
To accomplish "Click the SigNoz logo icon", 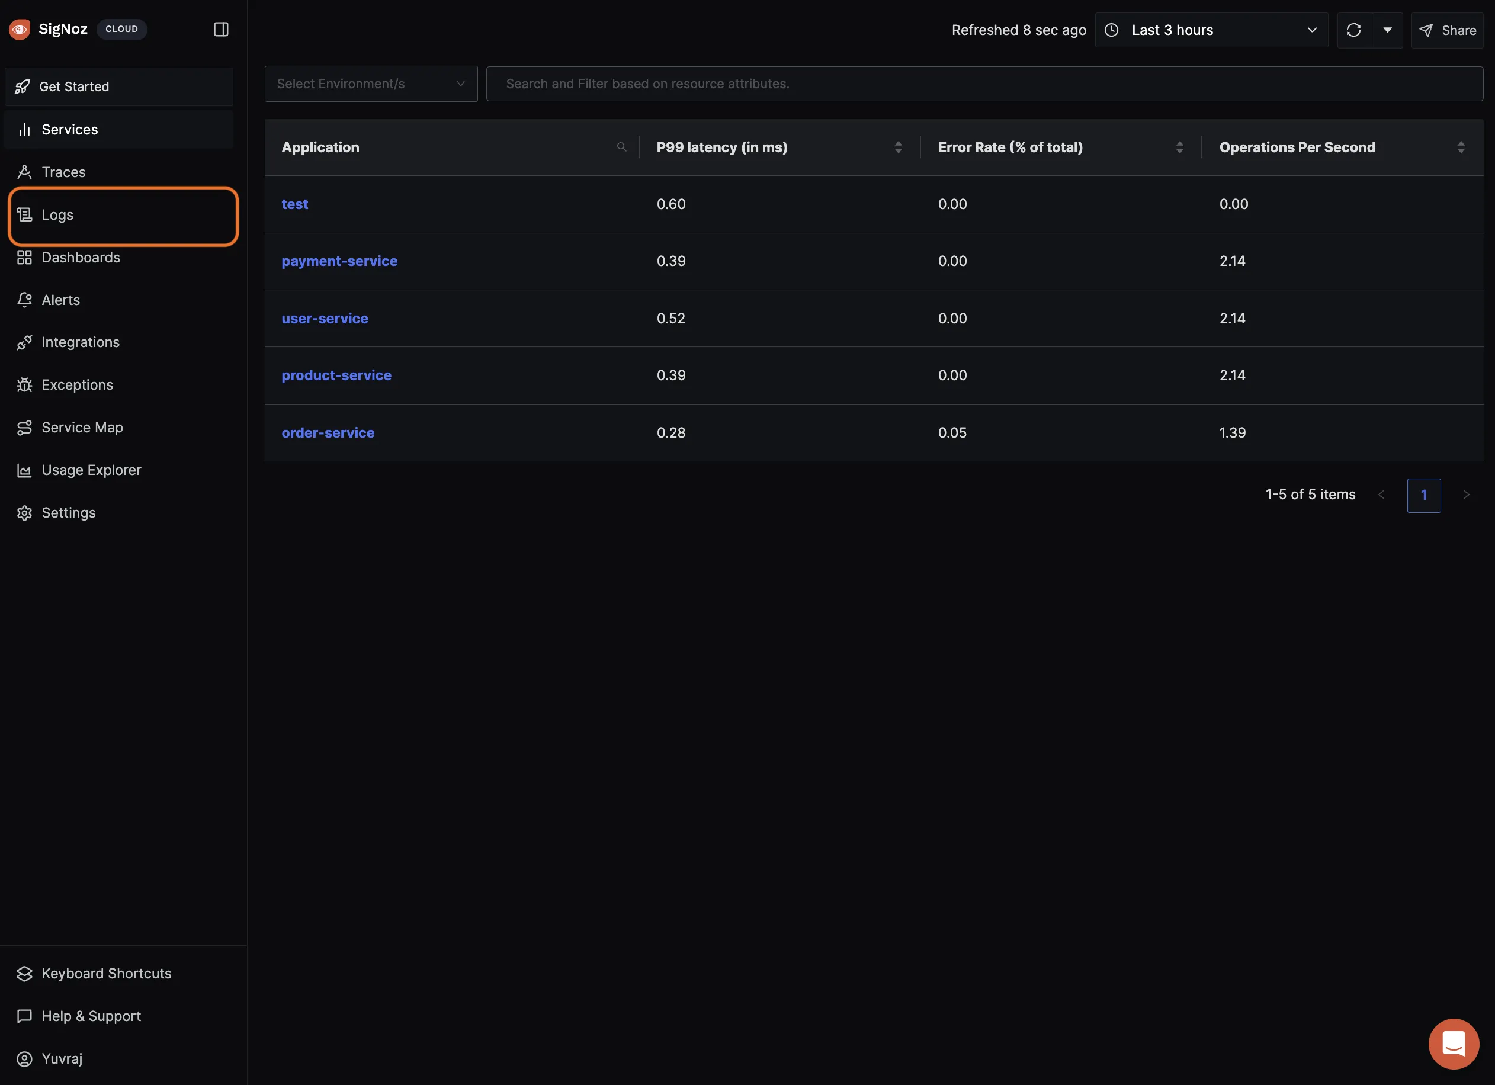I will click(20, 29).
